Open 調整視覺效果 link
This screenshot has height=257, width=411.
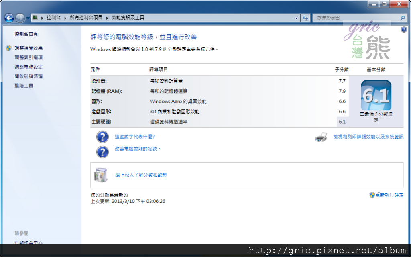pyautogui.click(x=28, y=48)
